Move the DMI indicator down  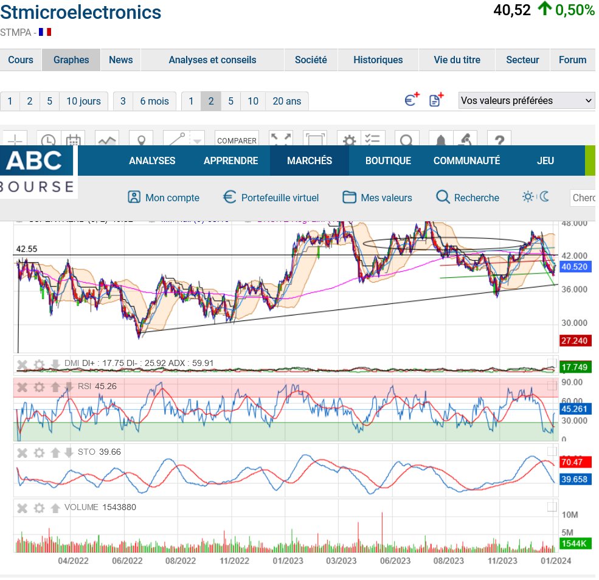tap(55, 364)
